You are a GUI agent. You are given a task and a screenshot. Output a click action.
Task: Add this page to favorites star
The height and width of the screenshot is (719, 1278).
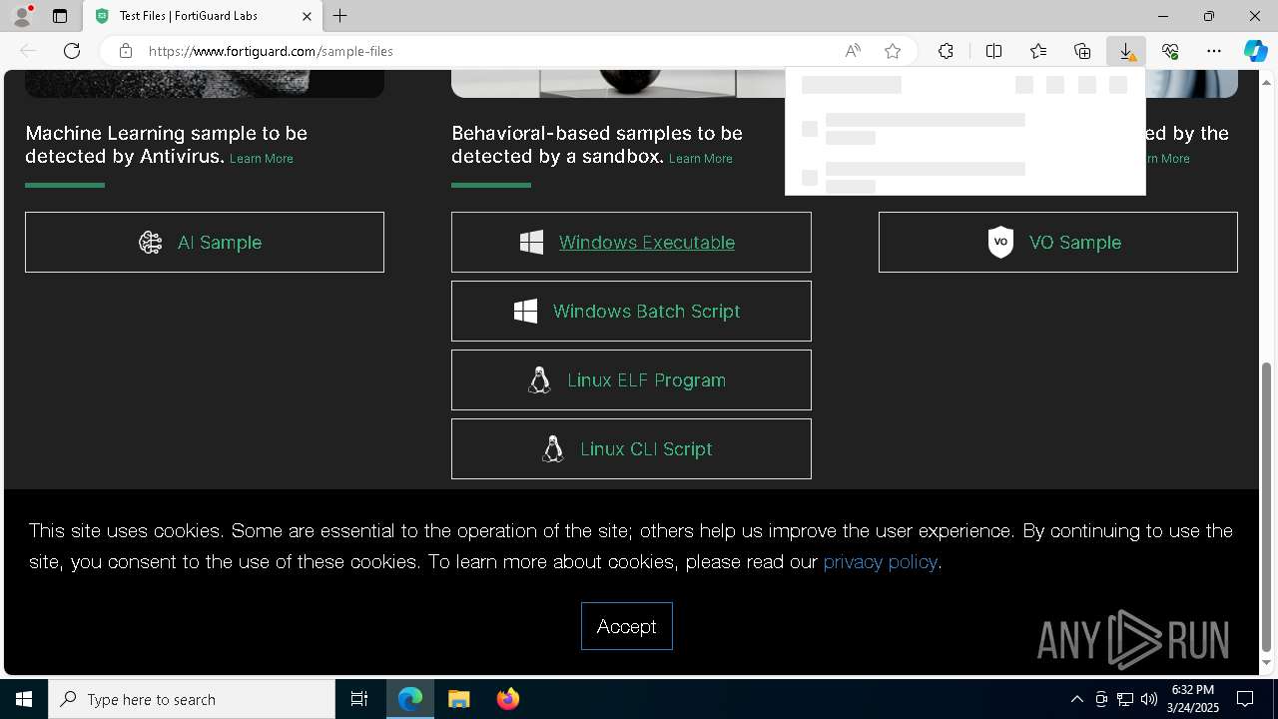pos(893,51)
